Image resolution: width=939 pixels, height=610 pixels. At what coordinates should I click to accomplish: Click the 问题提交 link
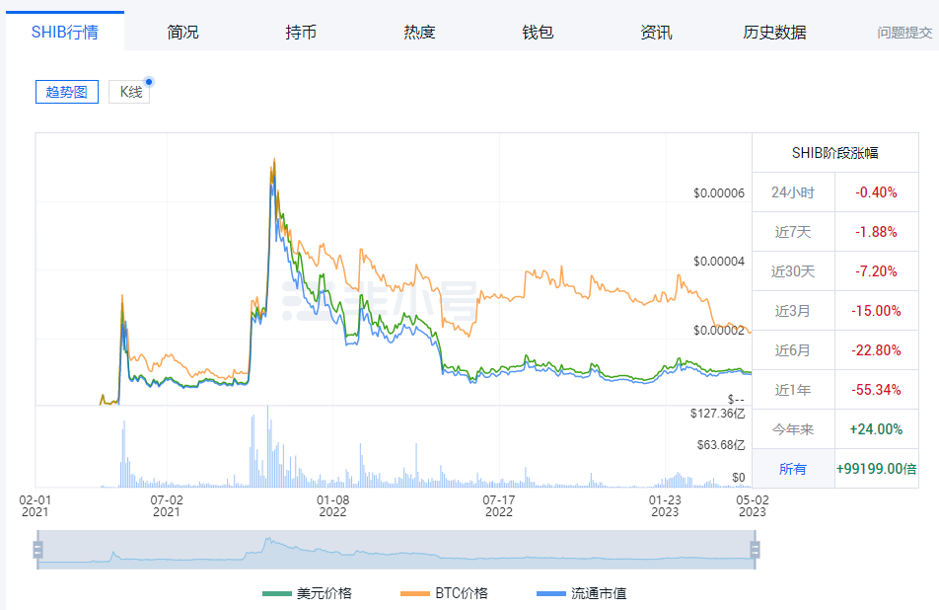point(904,33)
